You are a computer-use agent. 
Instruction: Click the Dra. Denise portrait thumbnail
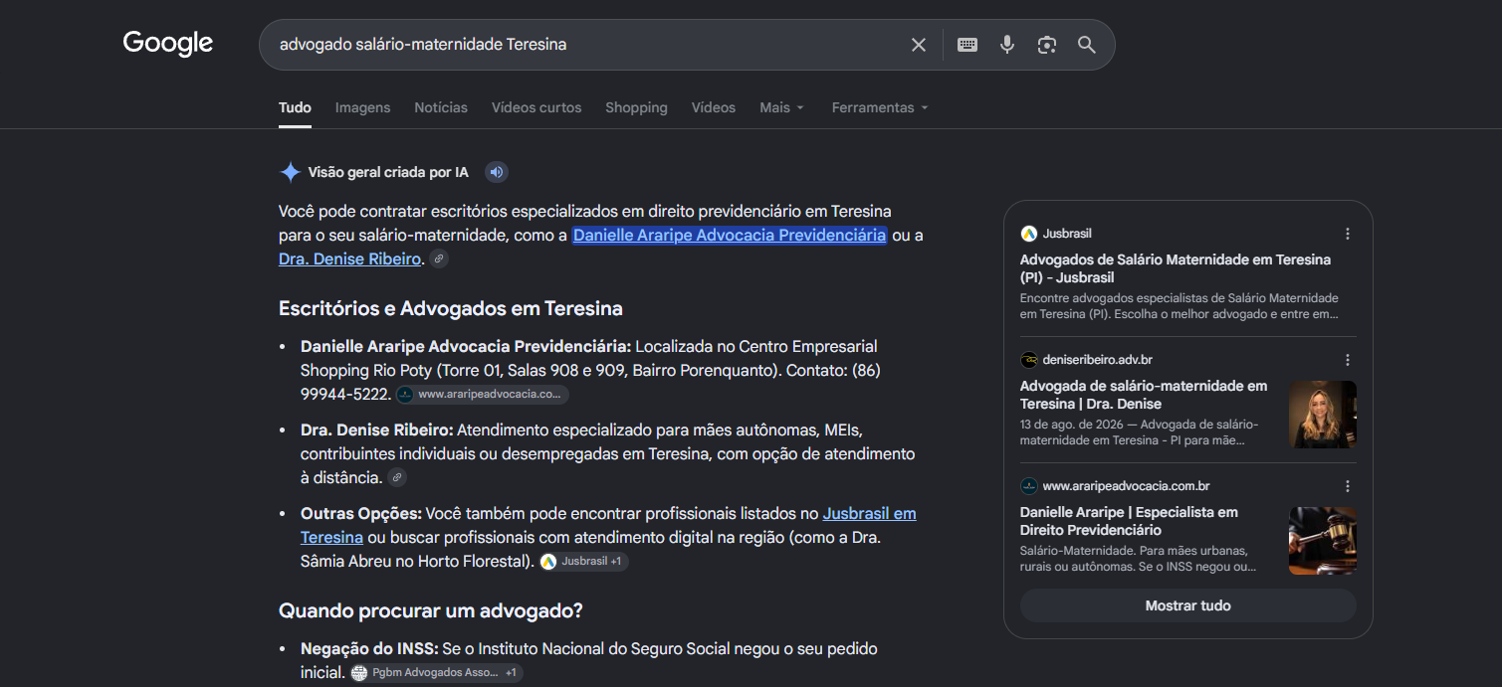(1323, 415)
